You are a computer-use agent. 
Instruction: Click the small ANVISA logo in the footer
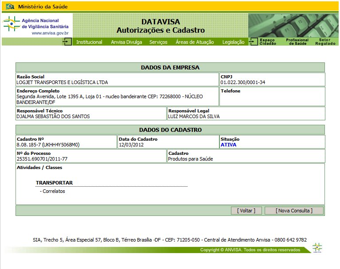click(317, 248)
